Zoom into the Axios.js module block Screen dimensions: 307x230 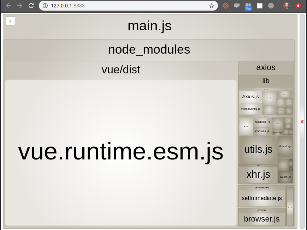[x=250, y=96]
